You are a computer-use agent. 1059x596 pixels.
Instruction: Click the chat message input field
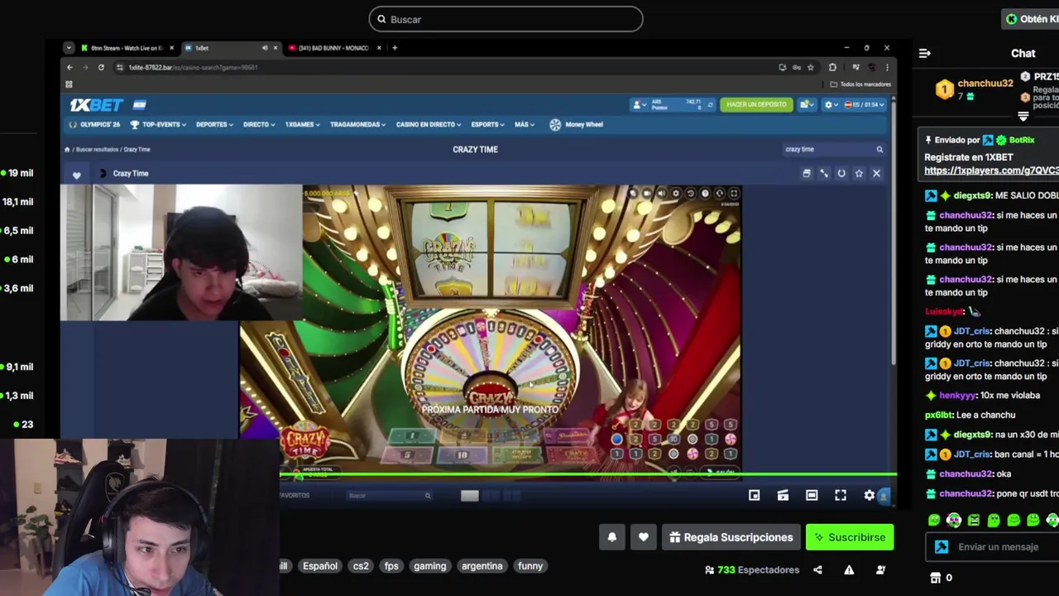996,546
